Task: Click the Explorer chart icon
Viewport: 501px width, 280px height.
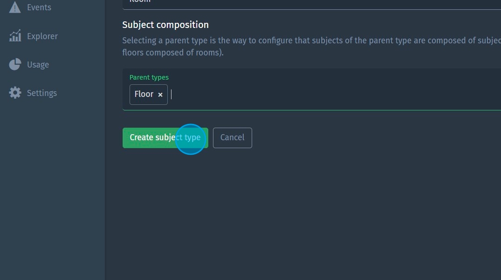Action: pyautogui.click(x=15, y=36)
